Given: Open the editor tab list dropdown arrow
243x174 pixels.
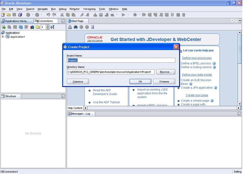Looking at the screenshot, I should click(x=240, y=20).
